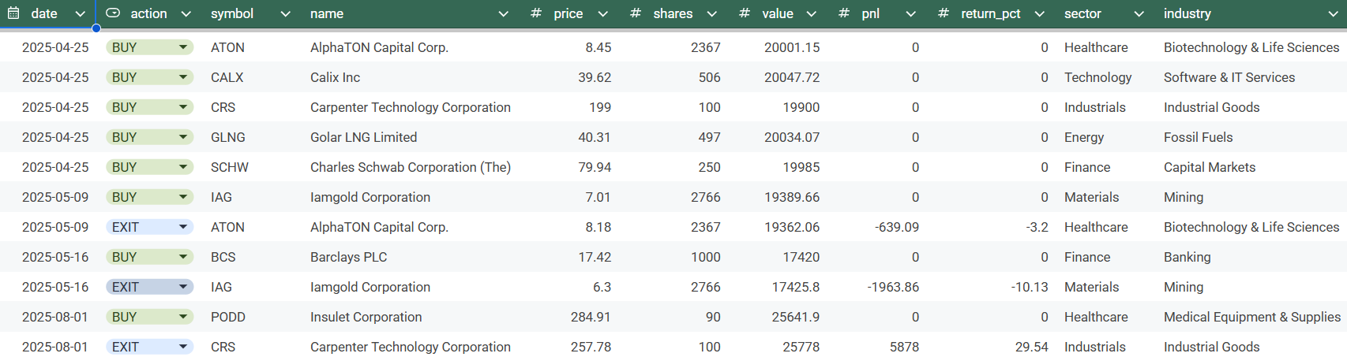Screen dimensions: 1347x357
Task: Click the number icon next to pnl
Action: tap(844, 13)
